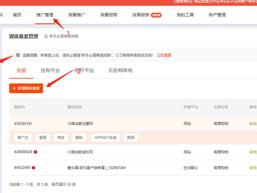Click the guide icon beside 新手必看备案指南

(x=46, y=36)
